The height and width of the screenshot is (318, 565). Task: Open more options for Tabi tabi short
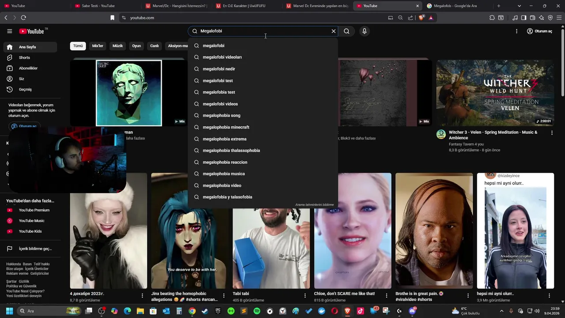click(x=305, y=295)
